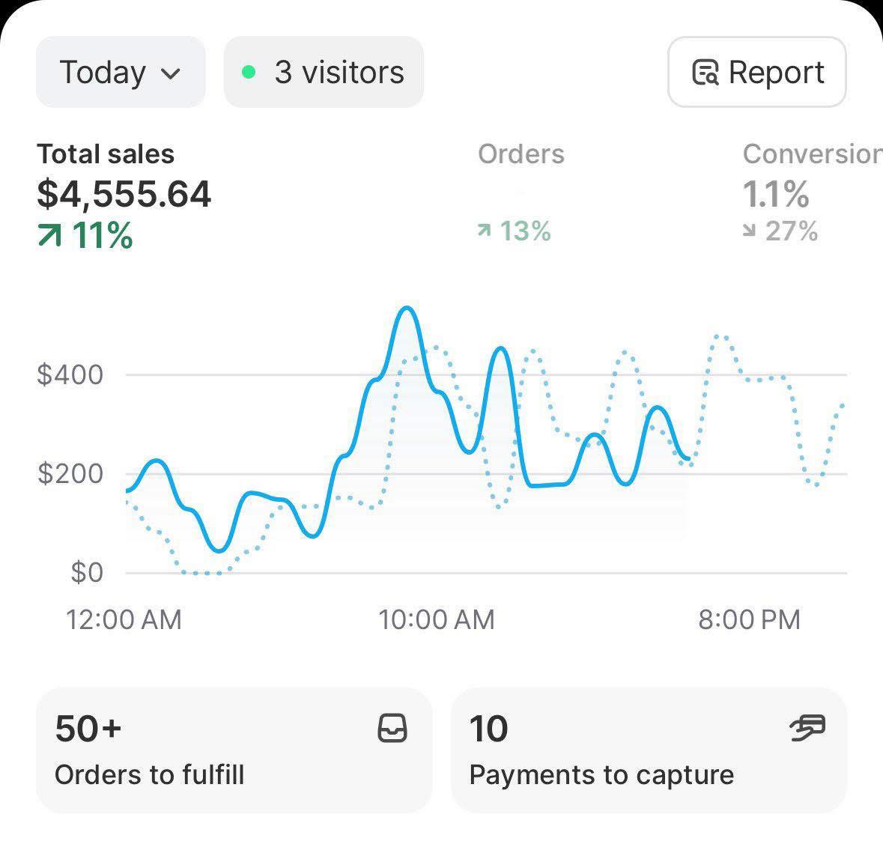This screenshot has height=850, width=883.
Task: Click the chevron next to Today
Action: 171,73
